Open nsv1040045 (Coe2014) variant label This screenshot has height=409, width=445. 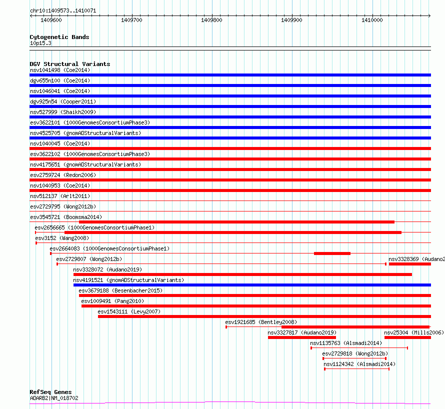[x=60, y=143]
